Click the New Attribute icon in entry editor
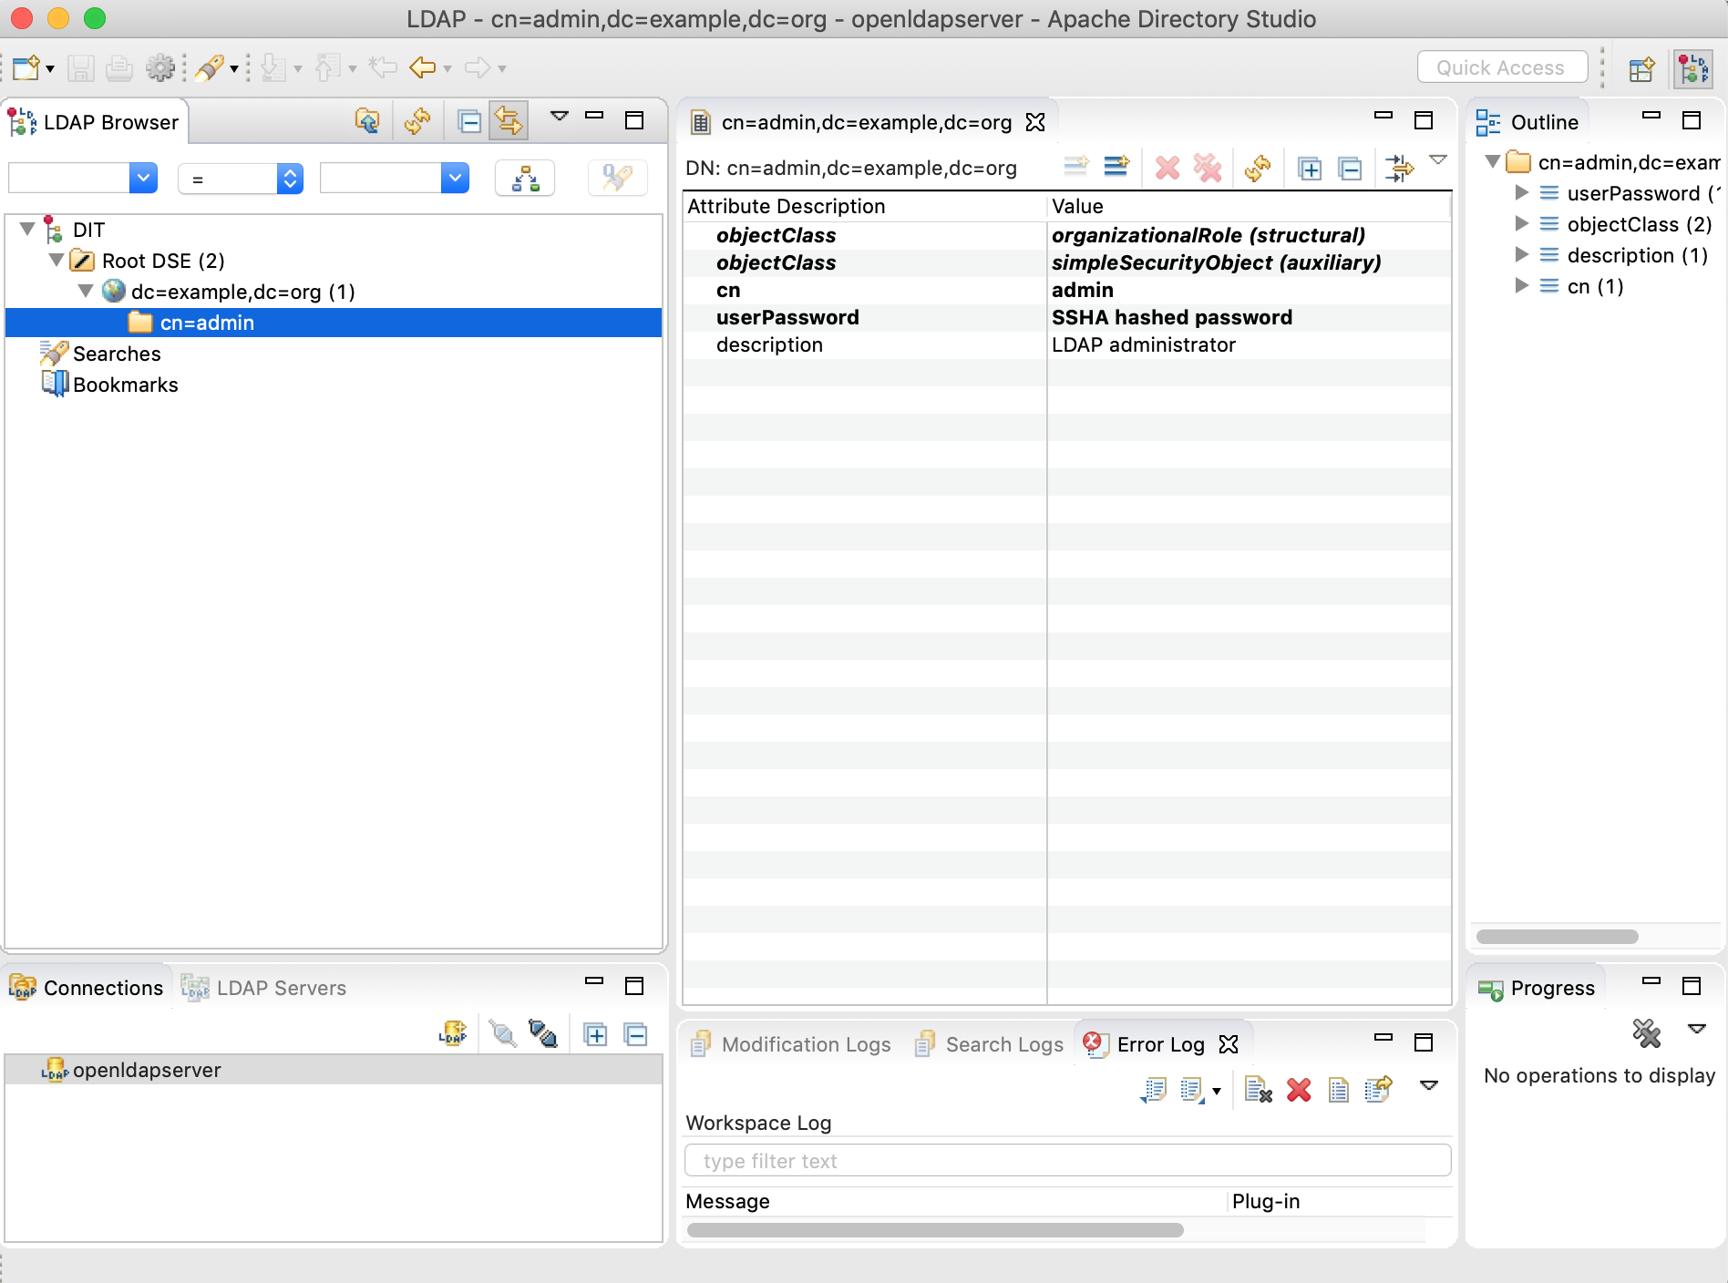 click(1078, 168)
